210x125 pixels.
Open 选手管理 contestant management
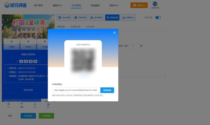pos(96,18)
